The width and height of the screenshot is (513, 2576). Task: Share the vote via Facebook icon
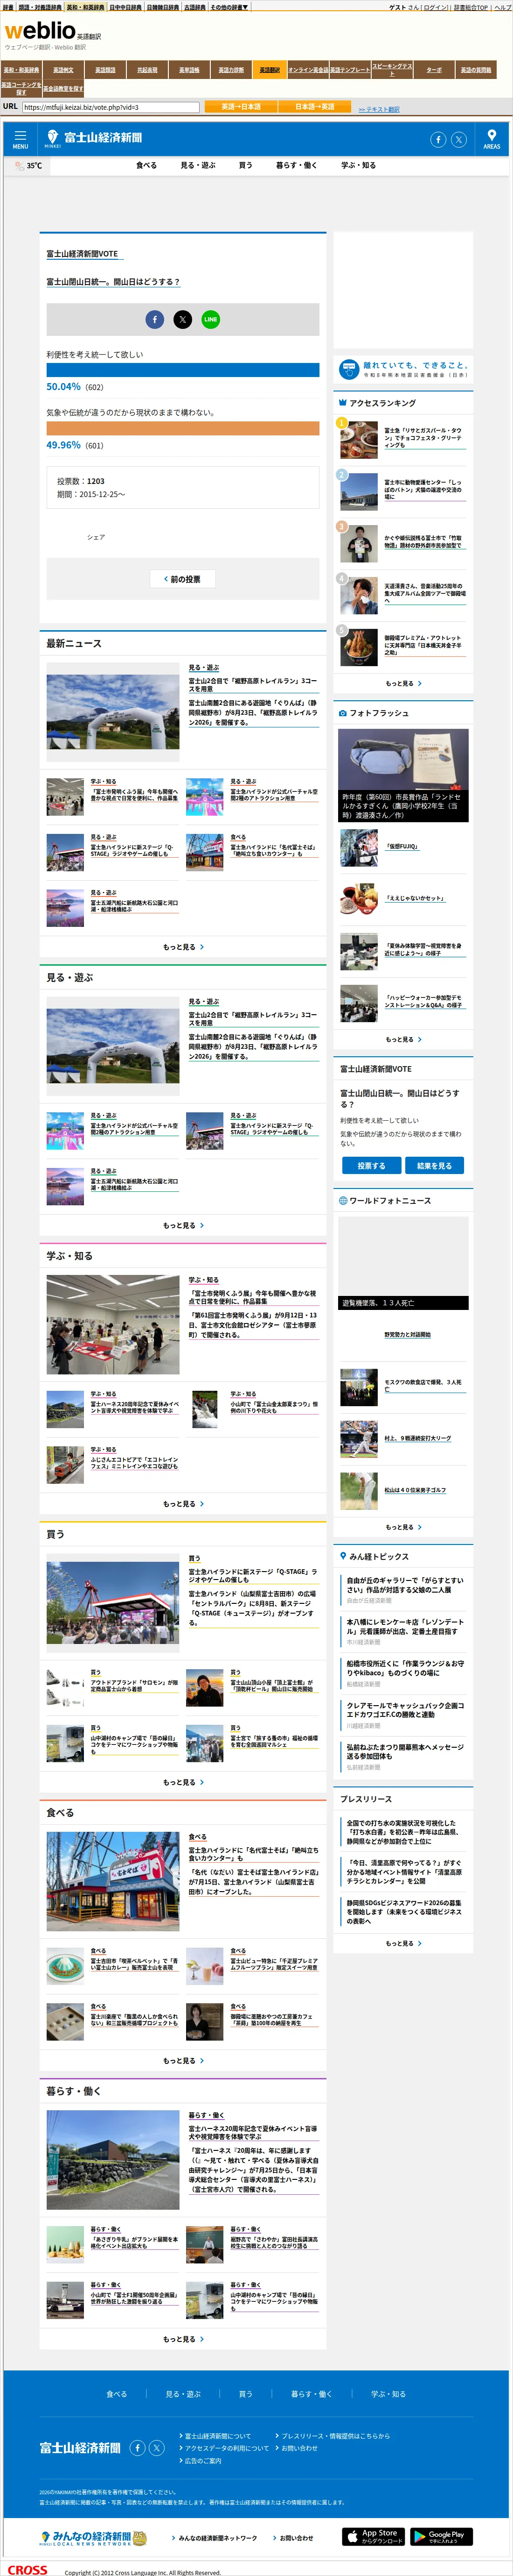(155, 319)
